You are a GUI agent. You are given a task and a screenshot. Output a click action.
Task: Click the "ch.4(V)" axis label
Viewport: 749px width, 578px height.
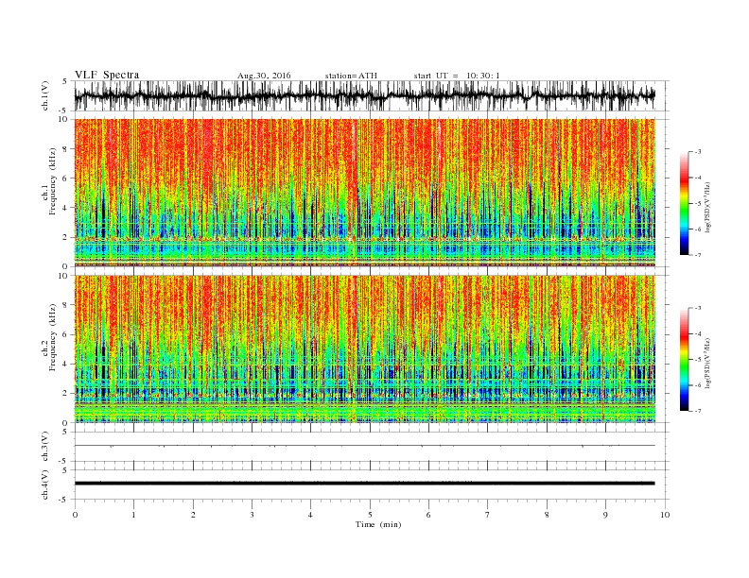pyautogui.click(x=45, y=484)
